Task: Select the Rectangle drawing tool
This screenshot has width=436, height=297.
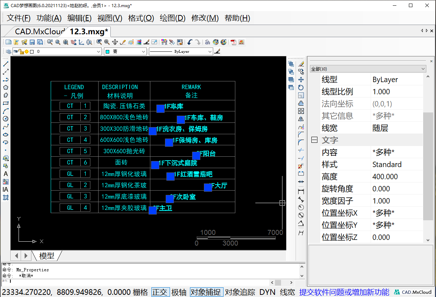Action: [6, 103]
